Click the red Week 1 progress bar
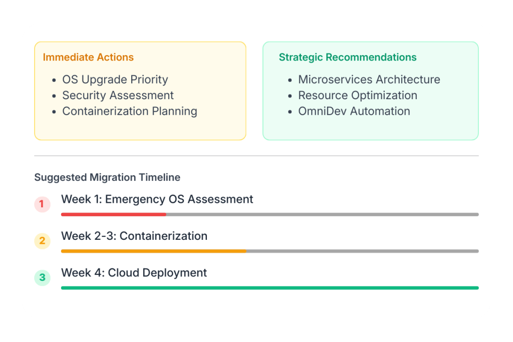The image size is (513, 342). (113, 214)
